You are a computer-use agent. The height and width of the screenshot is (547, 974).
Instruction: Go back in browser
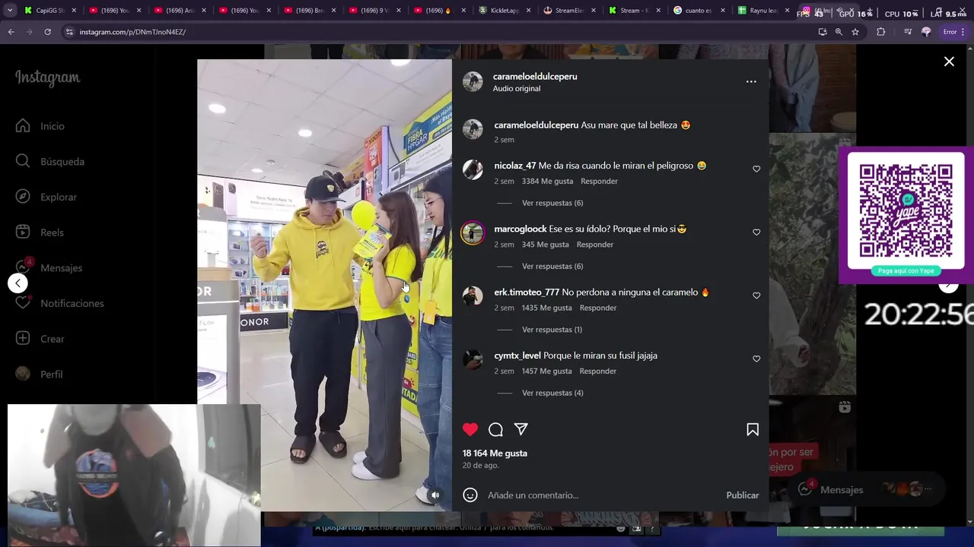coord(11,32)
